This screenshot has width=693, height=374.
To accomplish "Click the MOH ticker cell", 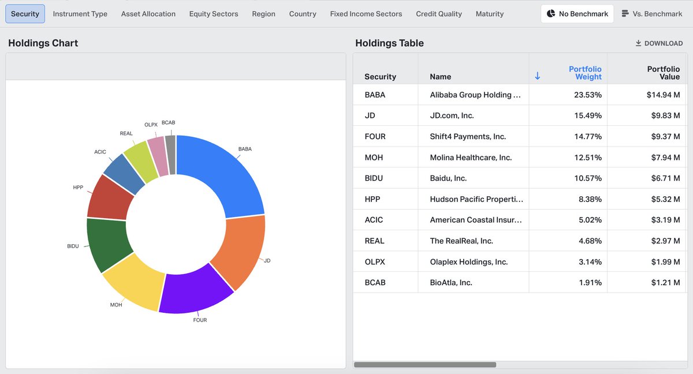I will [x=385, y=157].
